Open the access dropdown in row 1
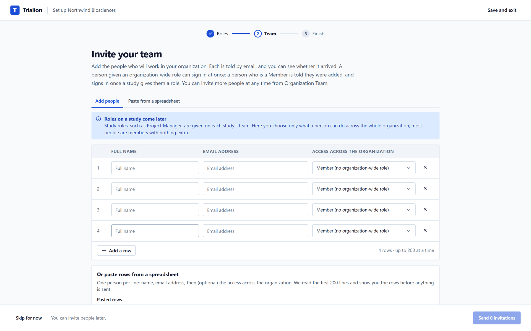Image resolution: width=531 pixels, height=331 pixels. [x=364, y=168]
